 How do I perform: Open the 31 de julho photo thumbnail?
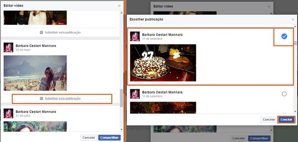click(35, 127)
